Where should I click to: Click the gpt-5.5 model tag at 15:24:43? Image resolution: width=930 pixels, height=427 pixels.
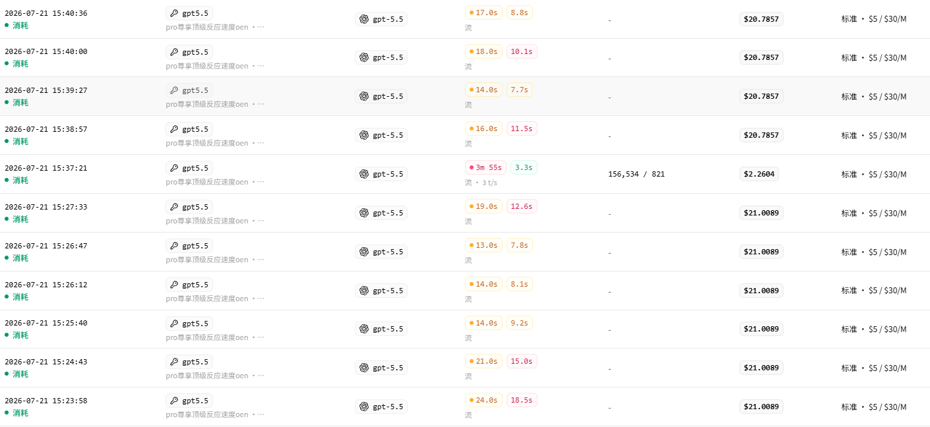coord(381,368)
